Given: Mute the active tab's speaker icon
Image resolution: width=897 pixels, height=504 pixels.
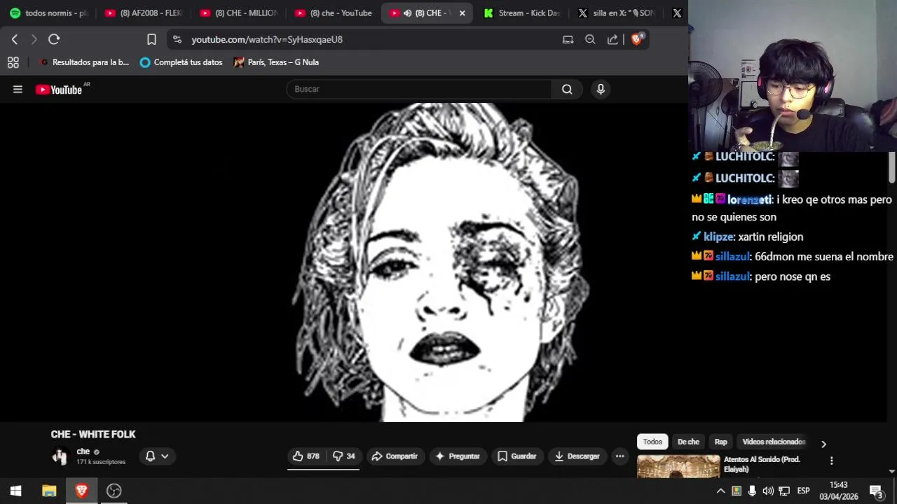Looking at the screenshot, I should pyautogui.click(x=407, y=13).
